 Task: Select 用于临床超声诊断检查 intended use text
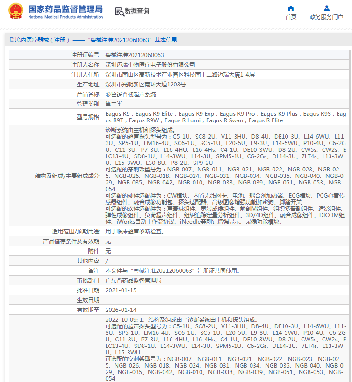click(x=136, y=232)
